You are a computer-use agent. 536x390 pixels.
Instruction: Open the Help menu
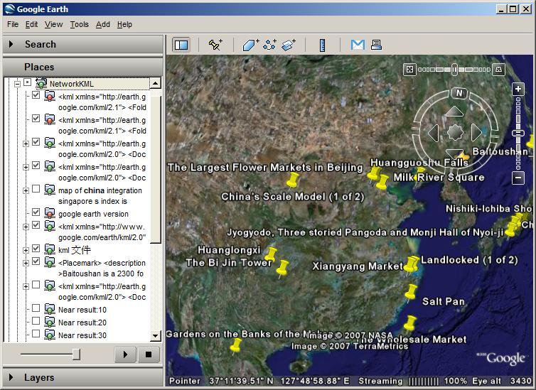pyautogui.click(x=124, y=24)
